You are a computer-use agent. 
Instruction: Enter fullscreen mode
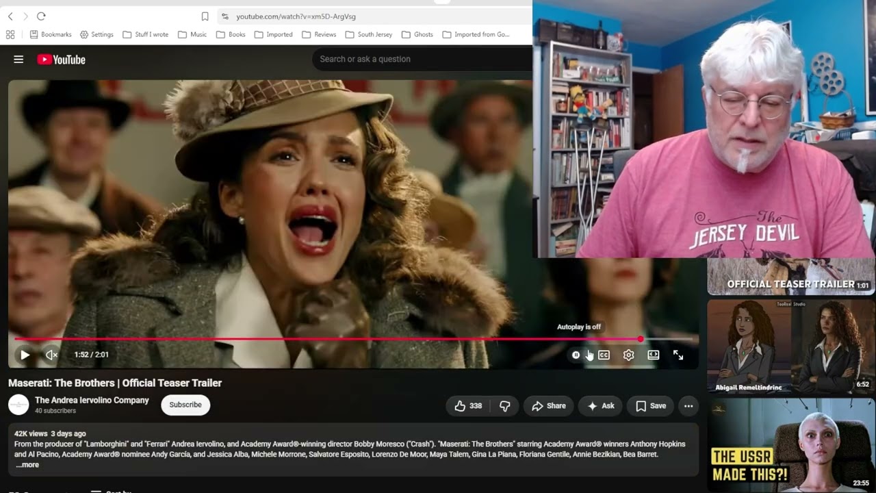pos(678,355)
